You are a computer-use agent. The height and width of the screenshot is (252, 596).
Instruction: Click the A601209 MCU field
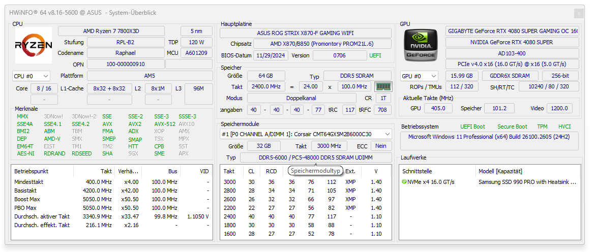click(196, 53)
